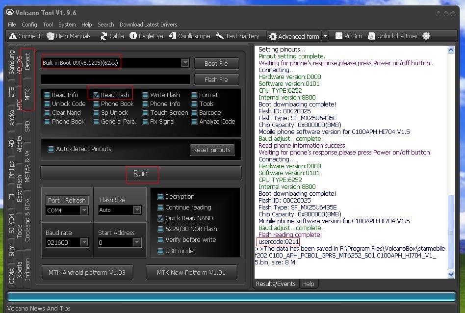
Task: Switch to the Help tab in results pane
Action: pos(308,284)
